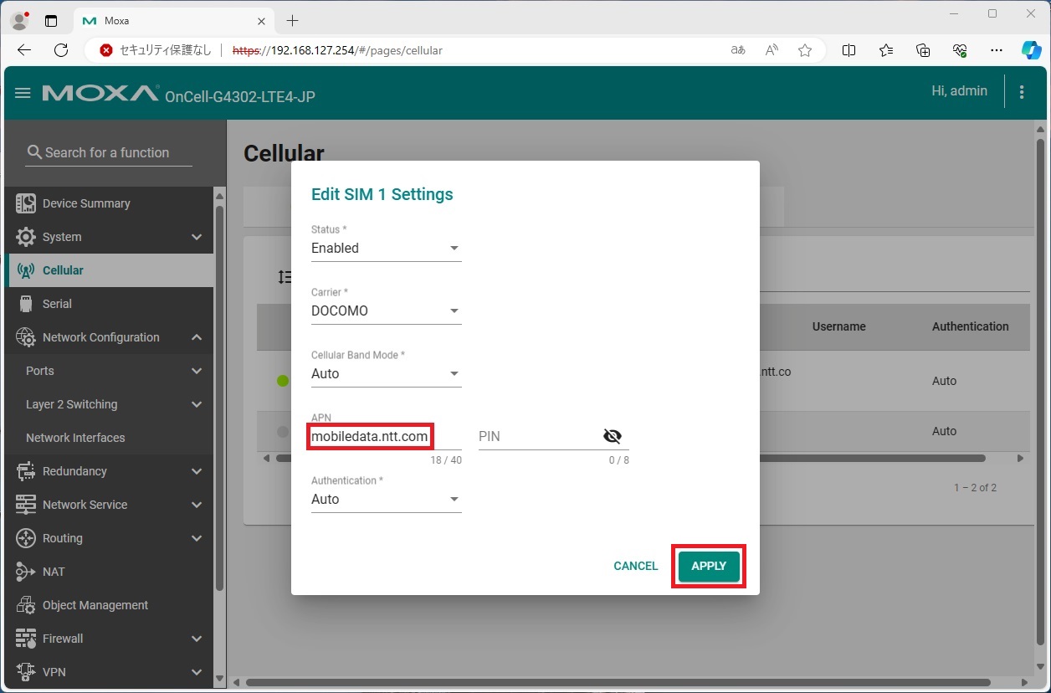Click the Cellular antenna icon

click(26, 270)
